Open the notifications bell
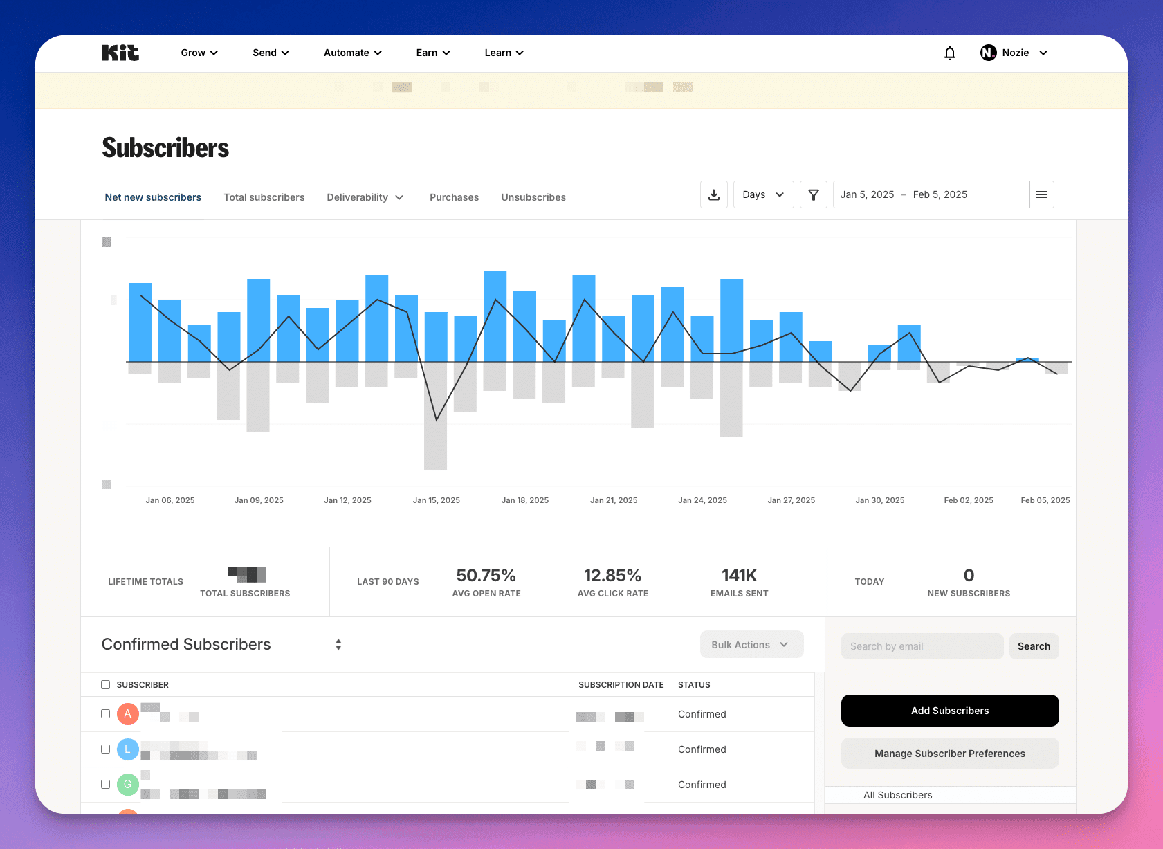Viewport: 1163px width, 849px height. click(950, 53)
